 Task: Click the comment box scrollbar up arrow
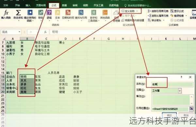pos(192,97)
